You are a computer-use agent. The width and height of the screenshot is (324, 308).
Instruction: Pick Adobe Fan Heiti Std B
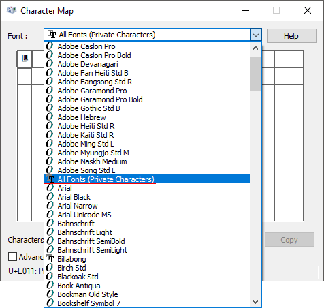coord(147,73)
